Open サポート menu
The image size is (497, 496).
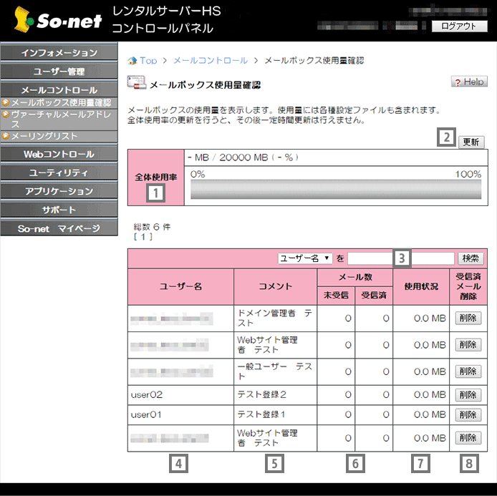click(x=59, y=210)
